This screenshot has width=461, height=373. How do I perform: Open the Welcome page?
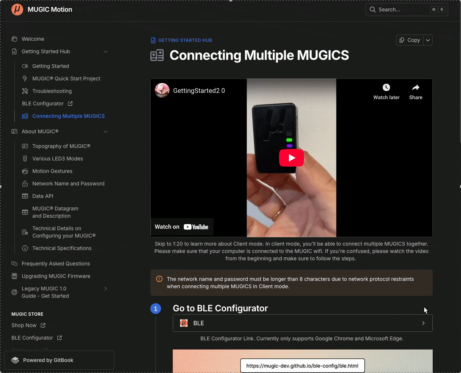(x=33, y=39)
